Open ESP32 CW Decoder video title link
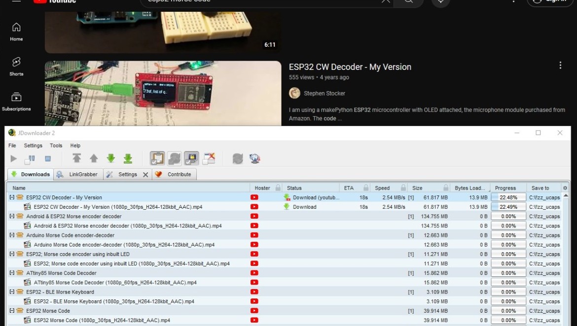Viewport: 577px width, 326px height. point(350,67)
